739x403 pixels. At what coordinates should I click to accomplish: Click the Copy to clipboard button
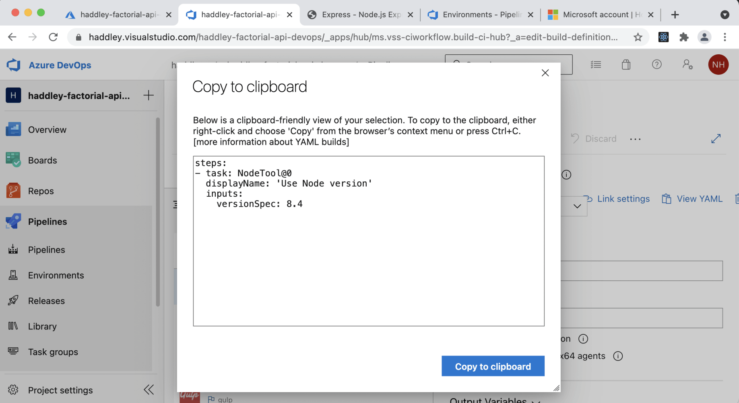[493, 366]
